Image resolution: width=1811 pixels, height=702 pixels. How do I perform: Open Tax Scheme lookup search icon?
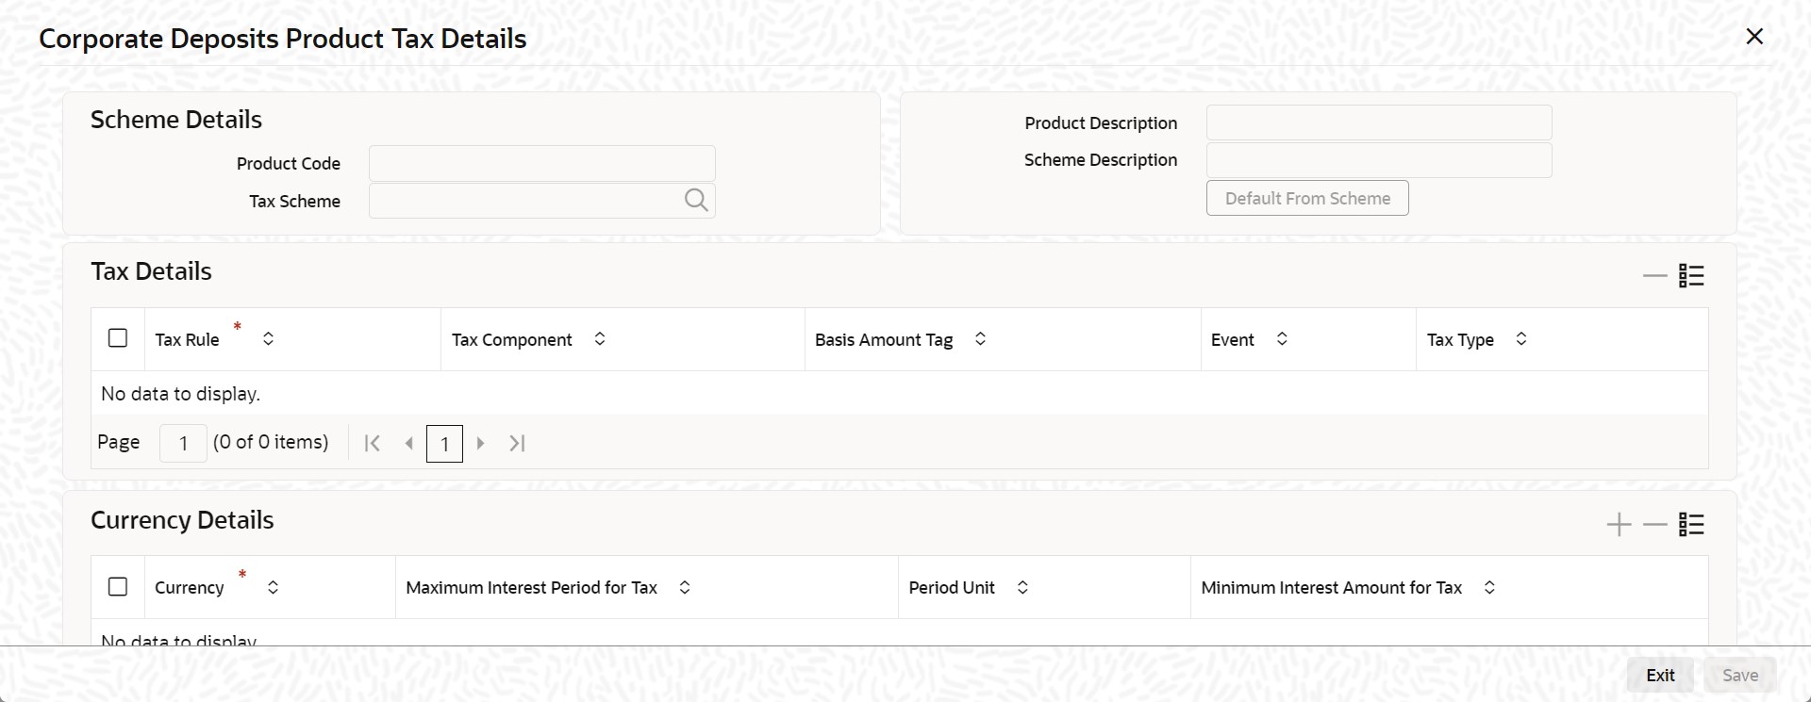[x=696, y=200]
